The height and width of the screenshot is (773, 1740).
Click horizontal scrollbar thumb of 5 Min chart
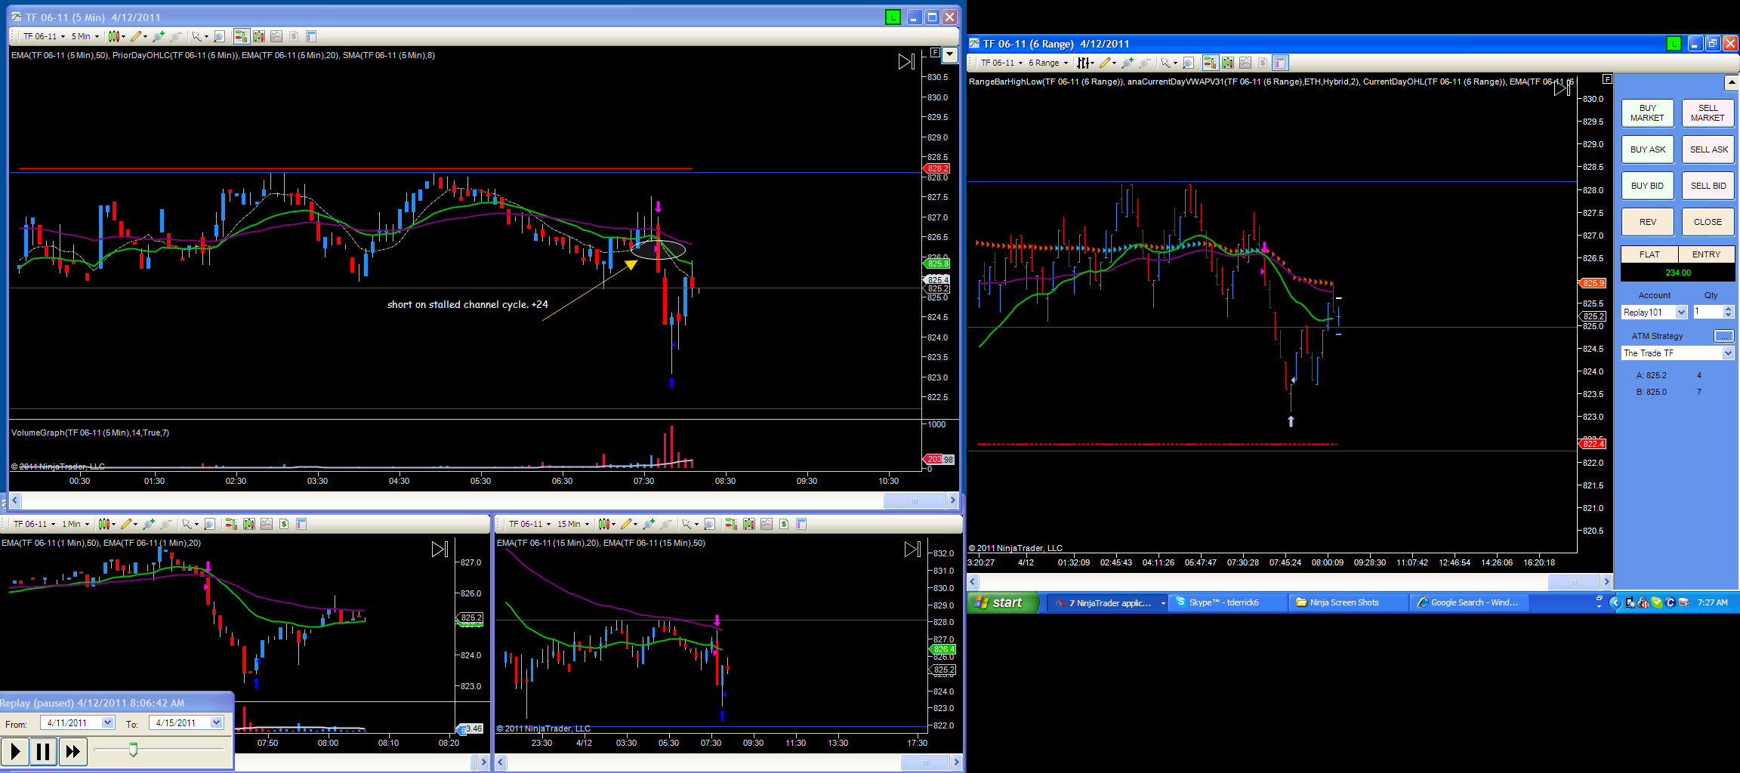pos(915,500)
